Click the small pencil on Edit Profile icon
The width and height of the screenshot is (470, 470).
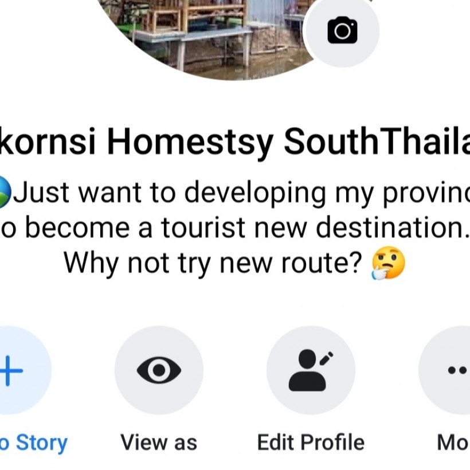pos(327,358)
